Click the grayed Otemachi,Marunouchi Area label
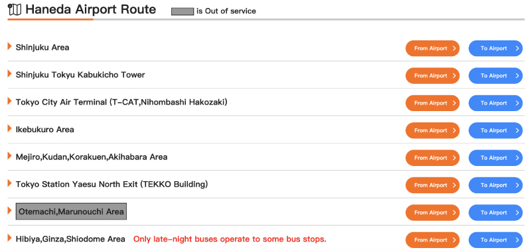Screen dimensions: 531x252 point(71,212)
